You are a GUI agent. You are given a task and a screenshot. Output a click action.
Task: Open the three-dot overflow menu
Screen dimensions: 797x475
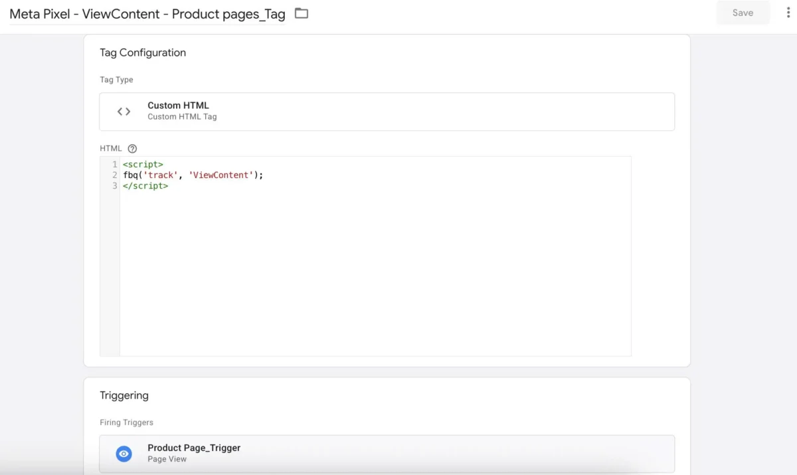pyautogui.click(x=787, y=12)
